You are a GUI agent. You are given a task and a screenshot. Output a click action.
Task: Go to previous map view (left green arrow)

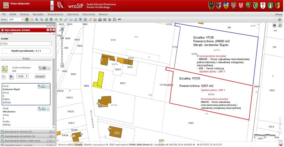(56, 20)
